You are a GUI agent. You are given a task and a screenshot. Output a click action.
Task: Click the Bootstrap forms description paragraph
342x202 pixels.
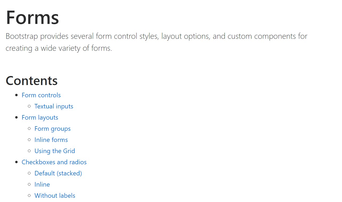point(156,42)
